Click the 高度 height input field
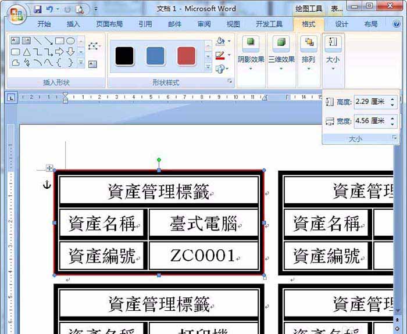 point(372,102)
